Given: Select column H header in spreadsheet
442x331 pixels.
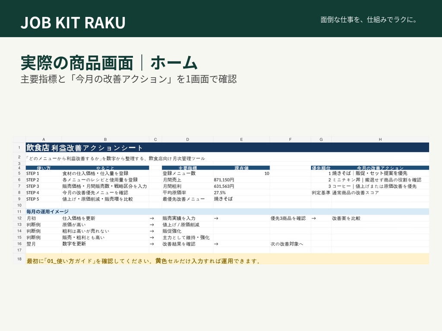Looking at the screenshot, I should pos(380,139).
